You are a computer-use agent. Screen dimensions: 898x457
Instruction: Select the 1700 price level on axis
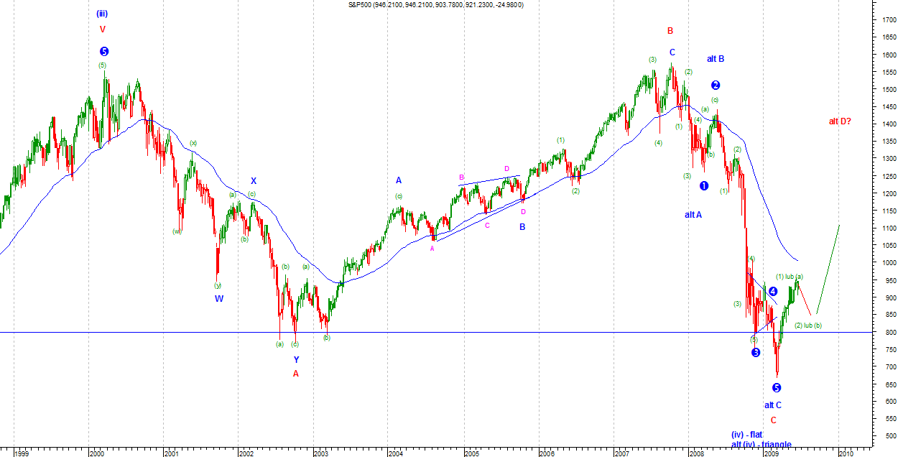tap(889, 20)
